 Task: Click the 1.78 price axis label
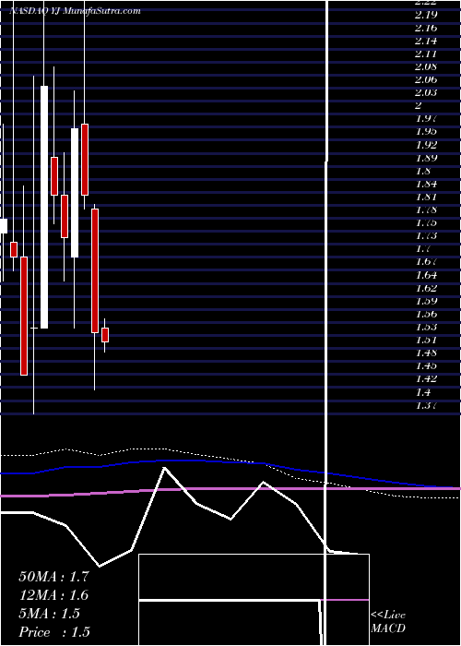pos(426,209)
